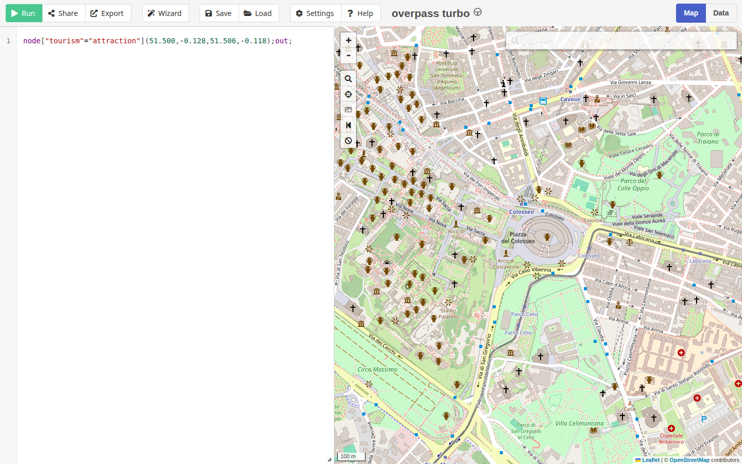Open the map location search magnifier
The height and width of the screenshot is (464, 742).
(x=348, y=79)
